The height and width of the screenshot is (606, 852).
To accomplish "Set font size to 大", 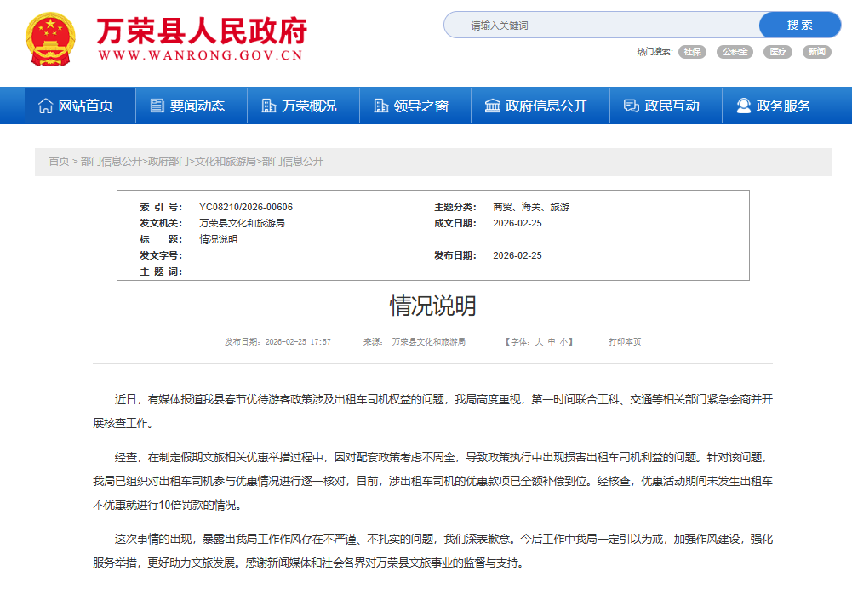I will tap(539, 342).
